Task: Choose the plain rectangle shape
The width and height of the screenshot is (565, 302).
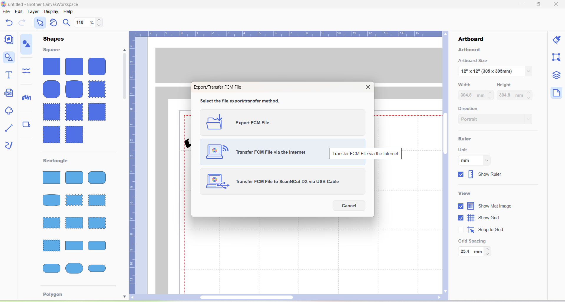Action: click(52, 177)
